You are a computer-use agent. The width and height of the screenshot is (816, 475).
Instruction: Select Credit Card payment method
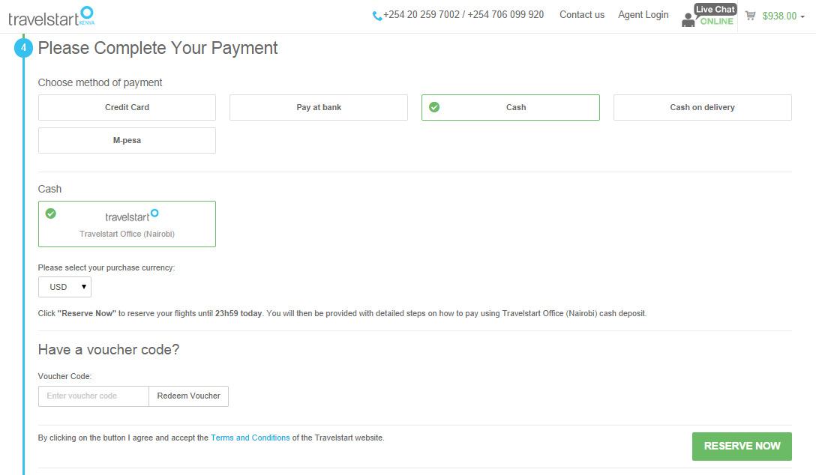click(x=127, y=108)
